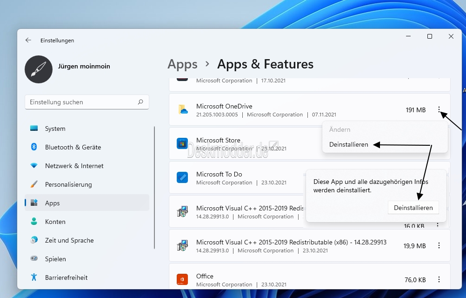Click the 76,0 KB size value

click(415, 280)
